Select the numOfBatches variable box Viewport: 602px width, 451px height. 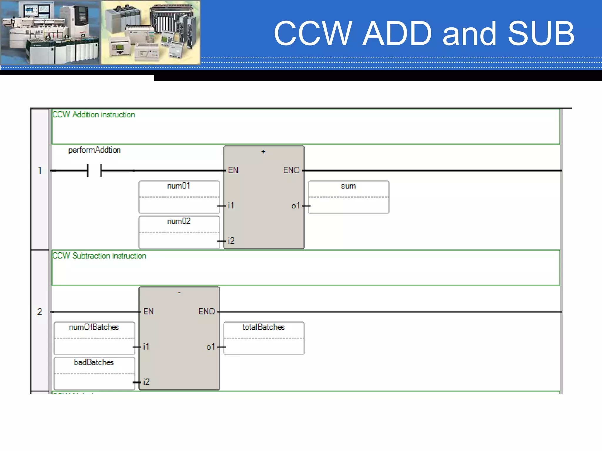[x=94, y=338]
